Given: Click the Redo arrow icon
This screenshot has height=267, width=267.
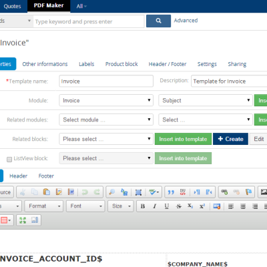Looking at the screenshot, I should click(x=97, y=192).
